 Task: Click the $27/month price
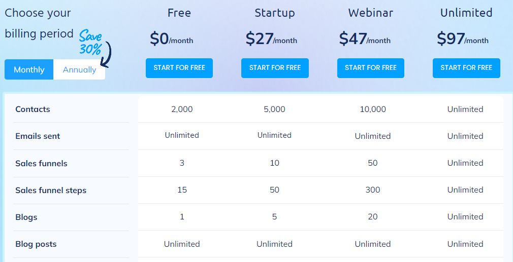271,39
